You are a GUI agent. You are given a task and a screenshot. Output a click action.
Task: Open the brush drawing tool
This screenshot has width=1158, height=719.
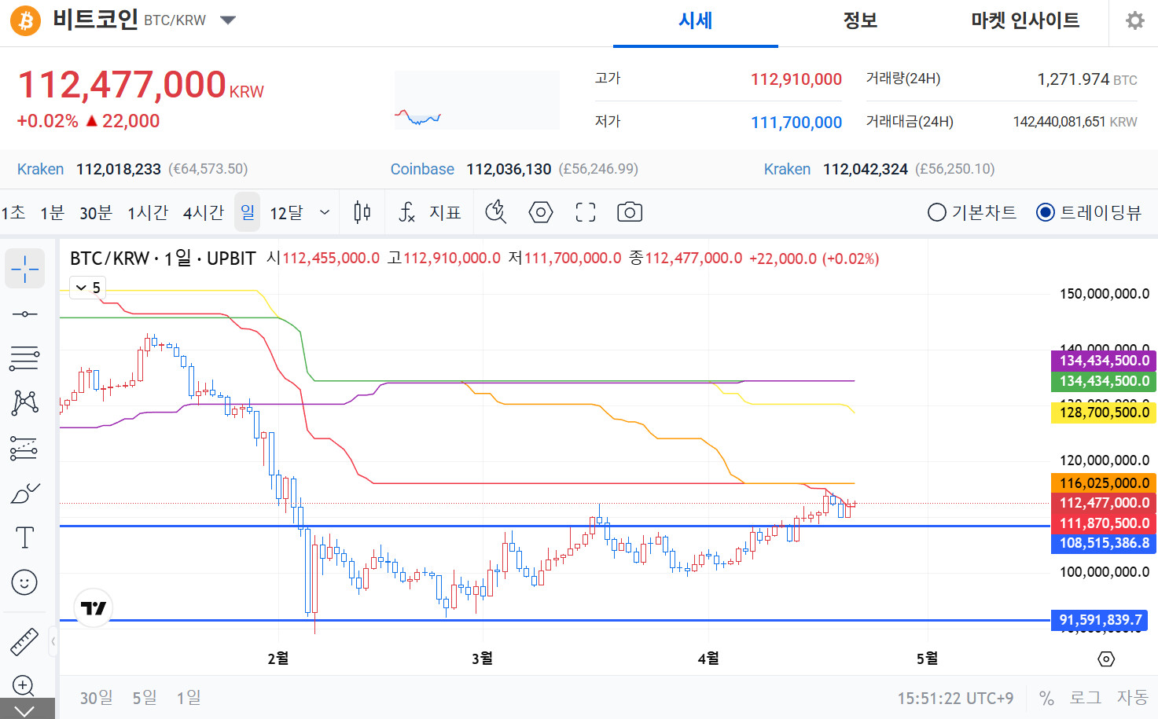click(25, 493)
